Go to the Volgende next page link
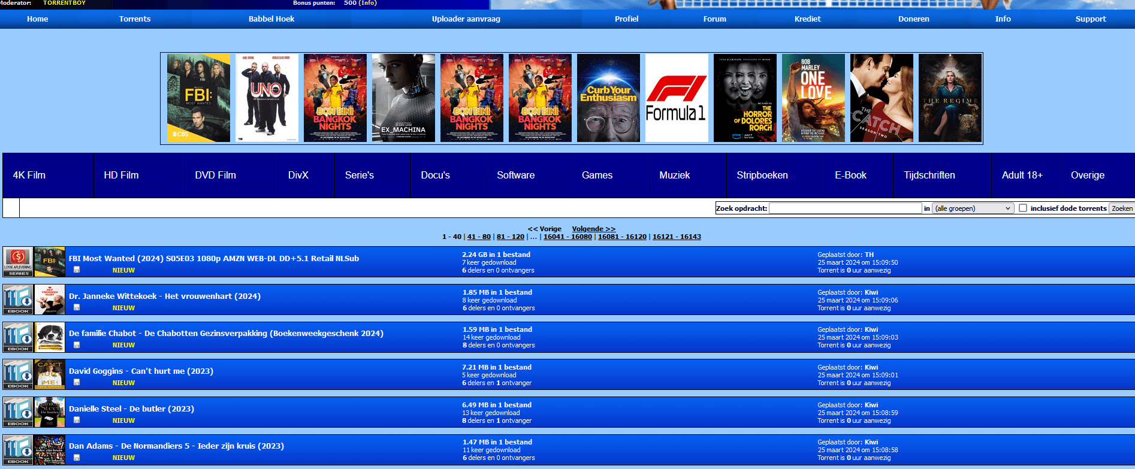The image size is (1135, 469). click(593, 229)
